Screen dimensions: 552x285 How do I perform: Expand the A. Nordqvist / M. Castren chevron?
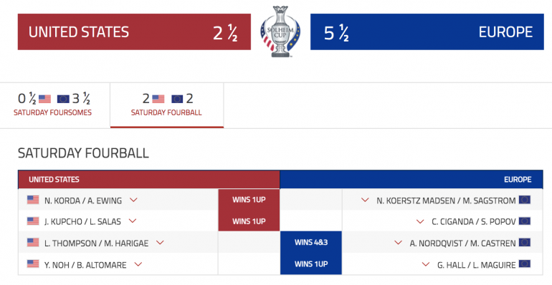[398, 243]
